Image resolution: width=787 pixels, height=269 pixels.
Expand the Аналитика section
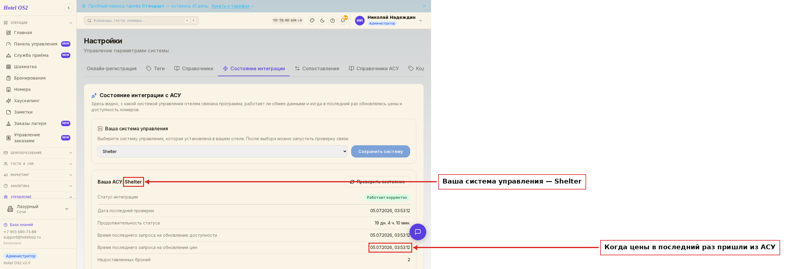38,186
